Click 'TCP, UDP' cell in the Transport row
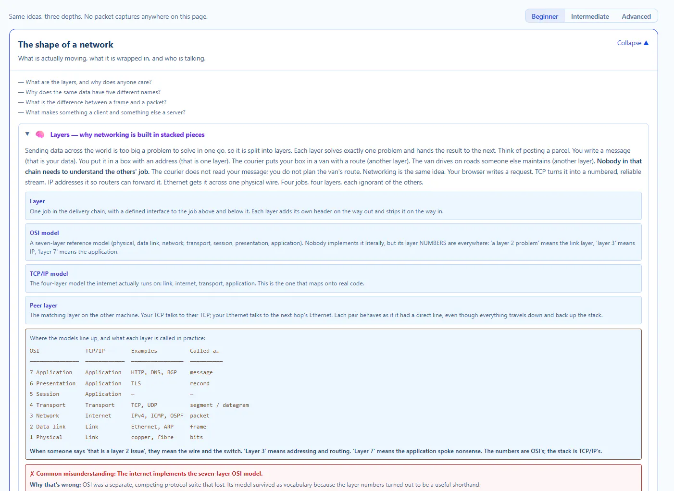 [x=144, y=405]
